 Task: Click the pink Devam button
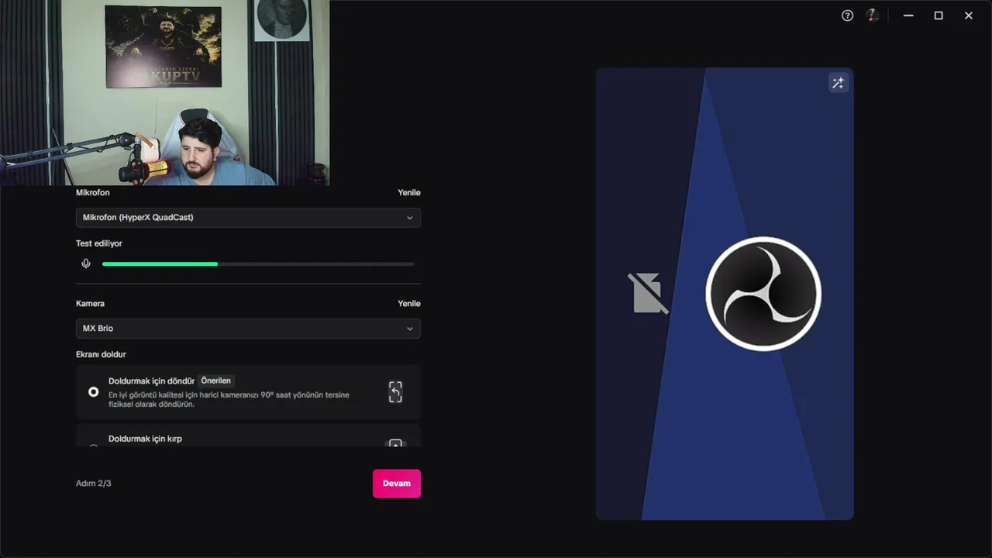(x=397, y=484)
